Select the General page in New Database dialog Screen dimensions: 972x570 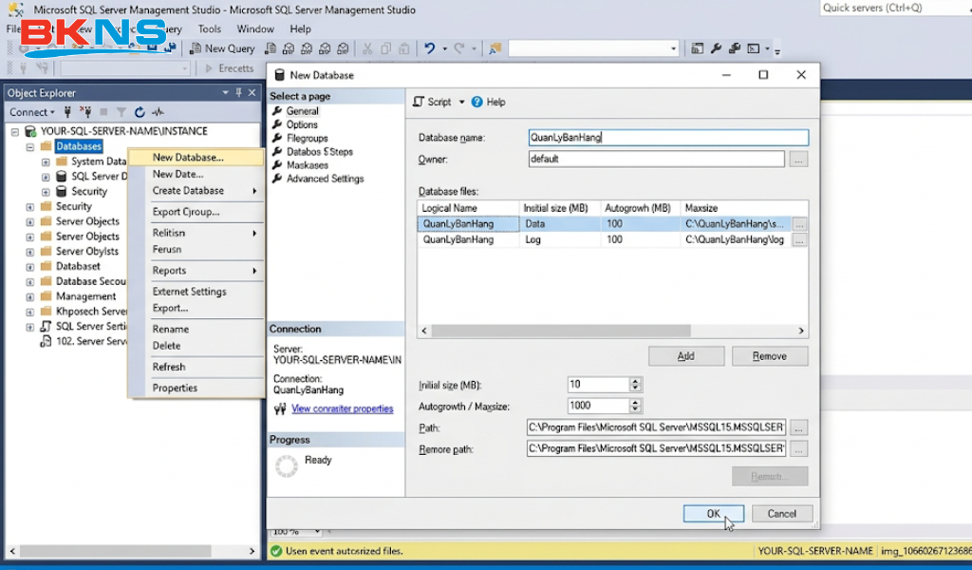(303, 111)
